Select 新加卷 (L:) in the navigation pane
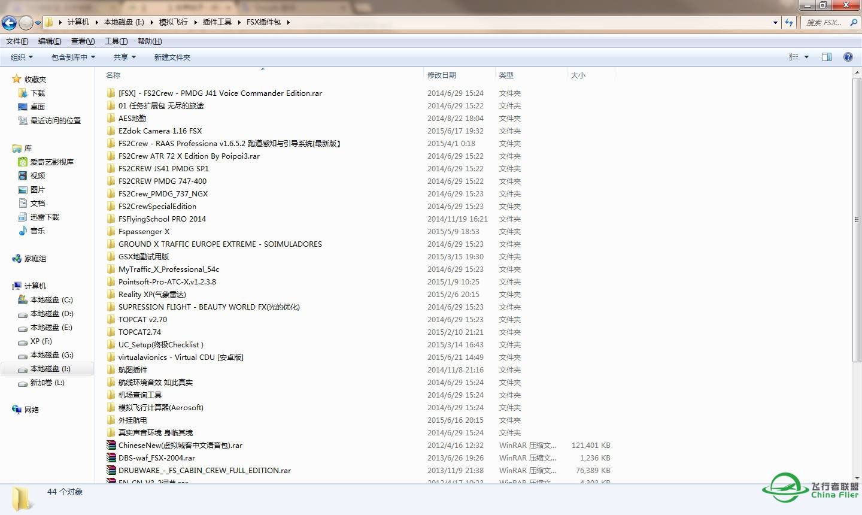The height and width of the screenshot is (515, 862). [47, 382]
